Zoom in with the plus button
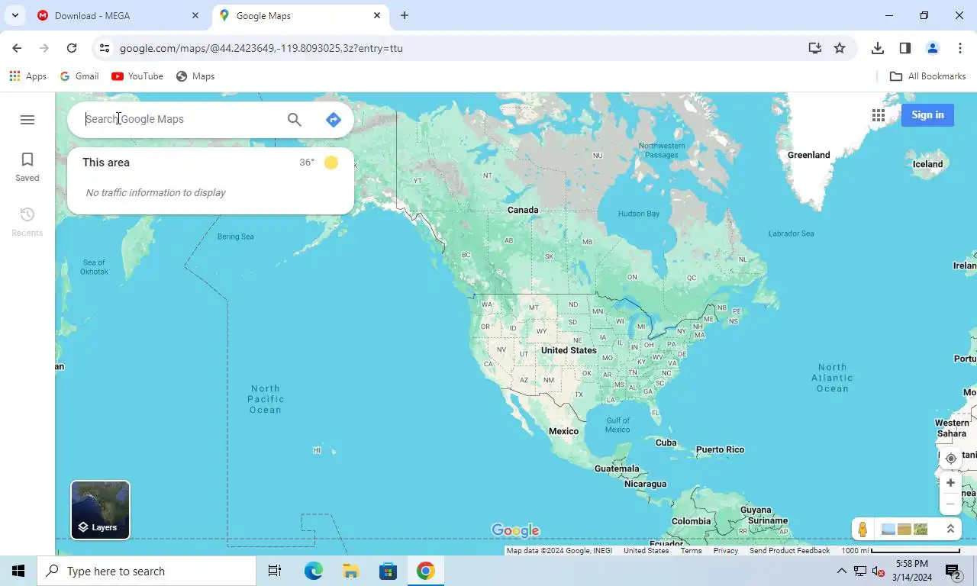 (x=950, y=482)
